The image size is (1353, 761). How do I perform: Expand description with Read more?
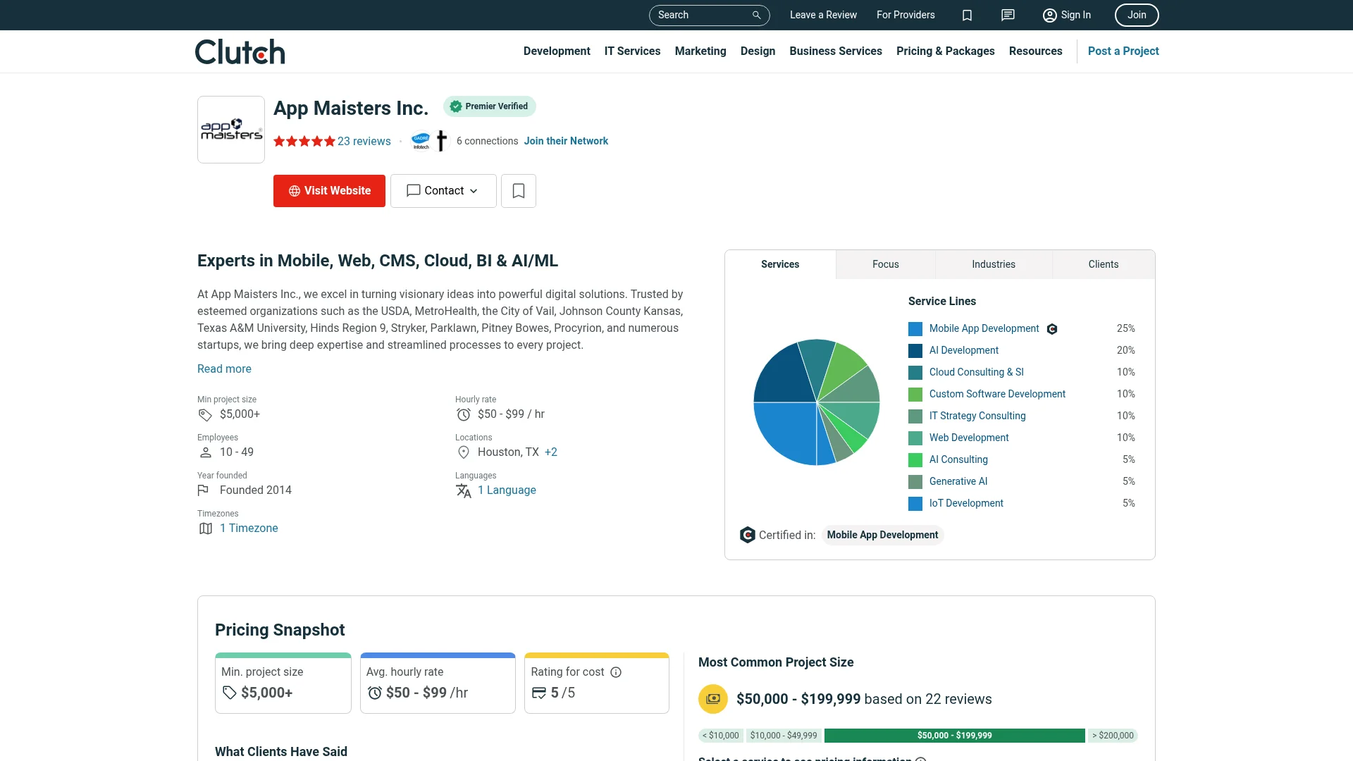point(224,369)
